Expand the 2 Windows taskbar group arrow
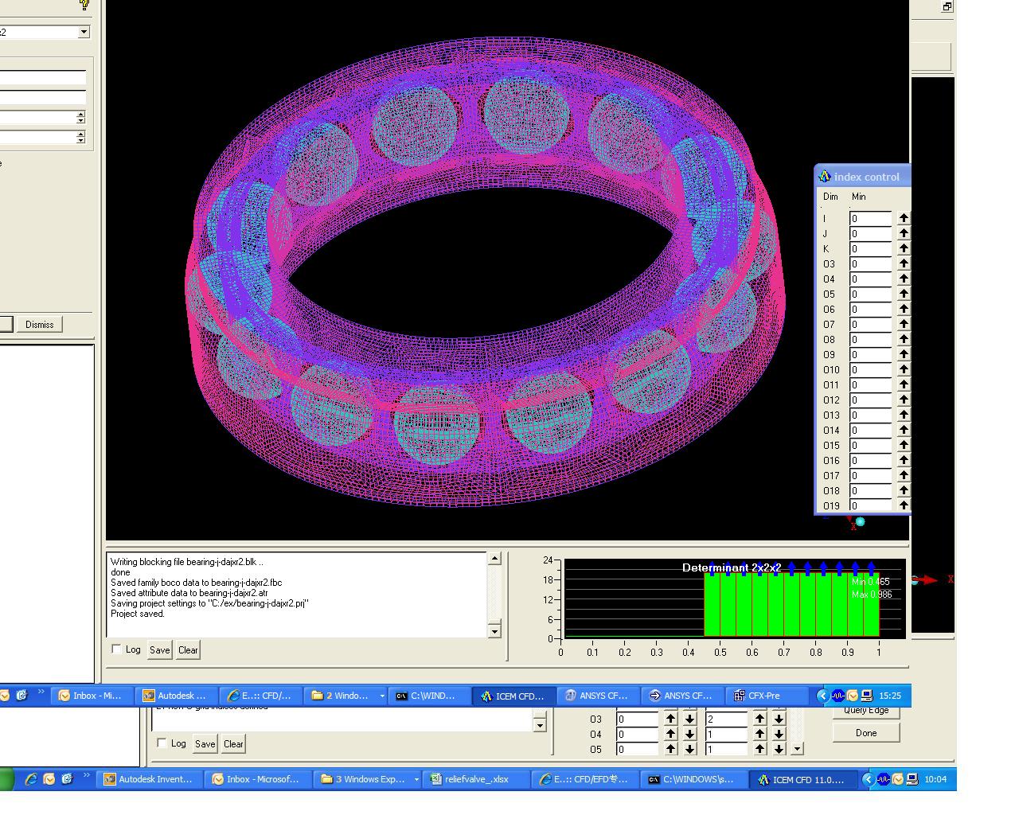This screenshot has width=1019, height=815. click(381, 696)
